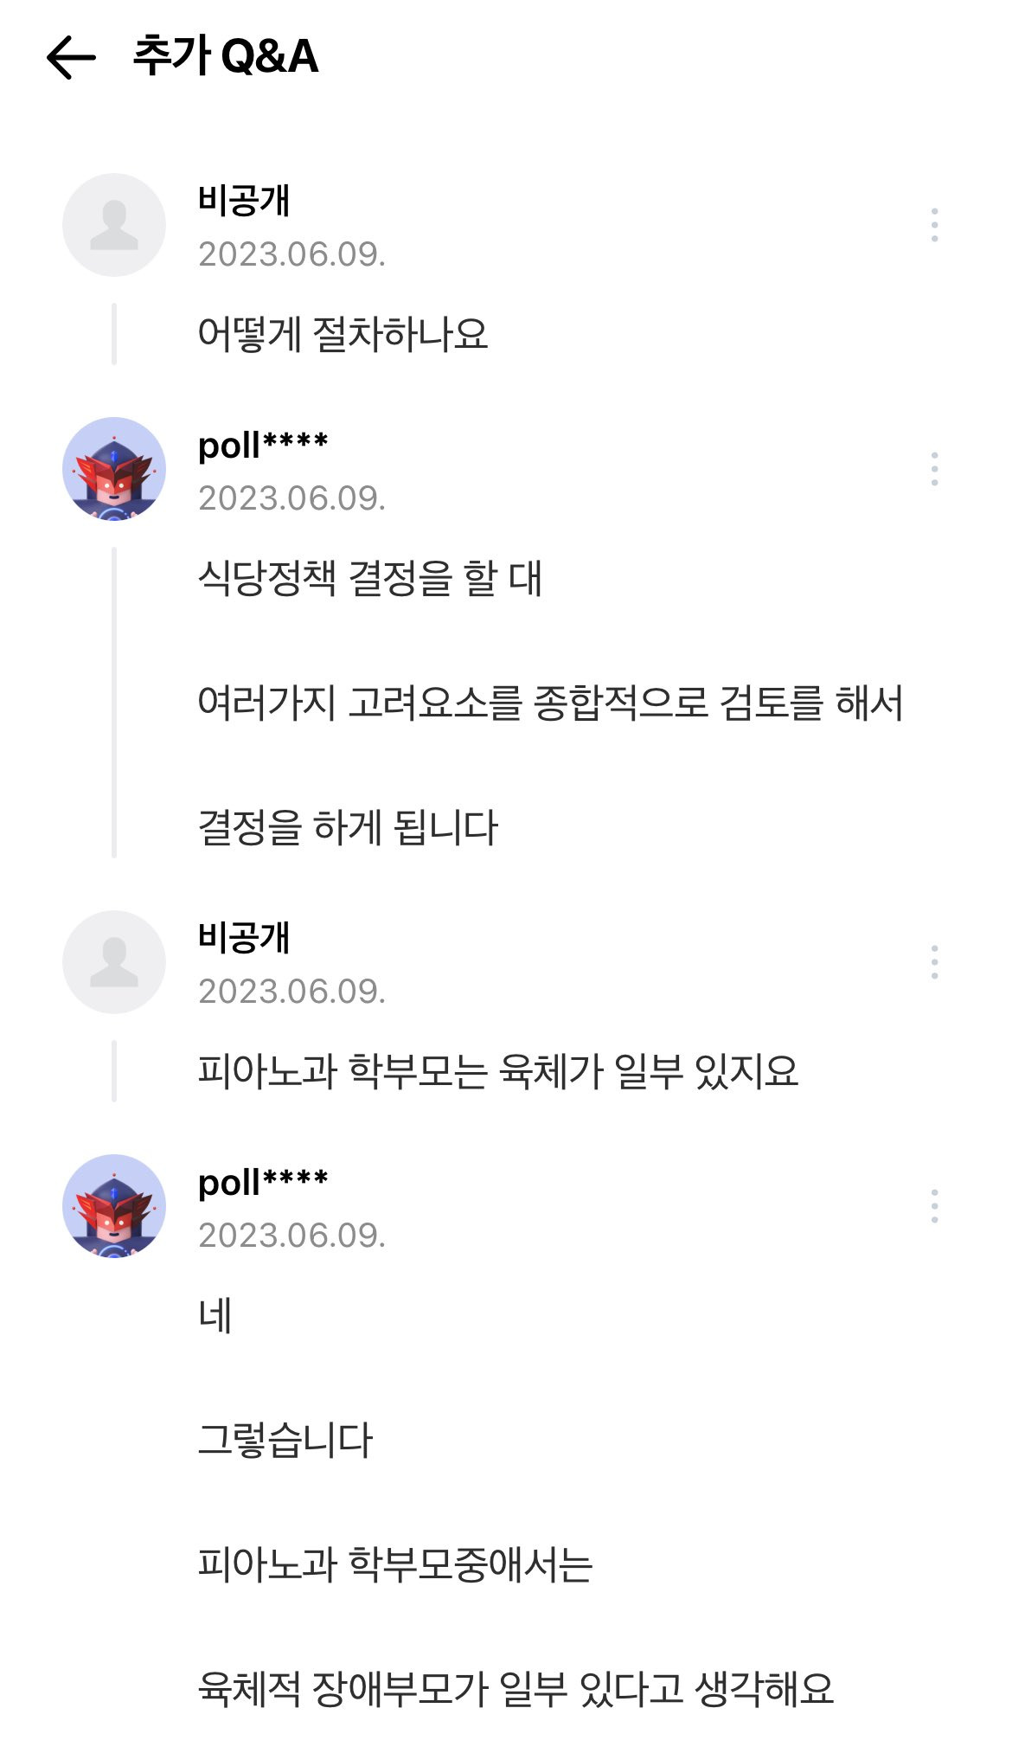
Task: Tap the comment about 피아노과 학부모는 육체가
Action: [498, 1071]
